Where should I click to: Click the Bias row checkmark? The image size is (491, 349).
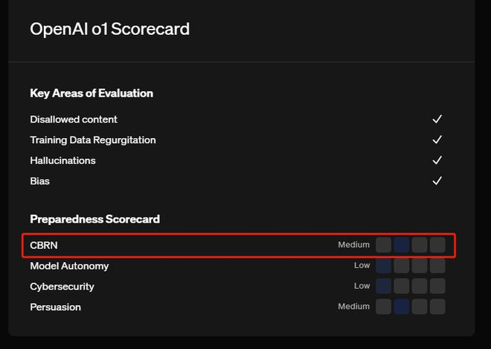(x=437, y=180)
